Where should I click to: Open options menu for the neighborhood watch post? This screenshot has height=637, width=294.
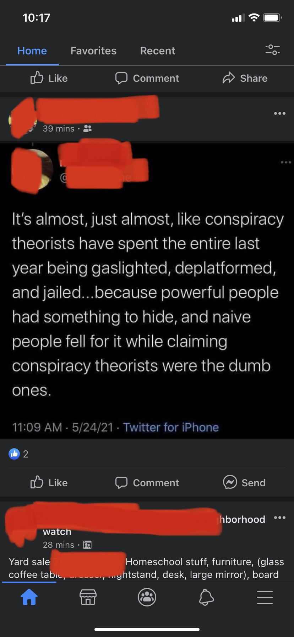pyautogui.click(x=279, y=517)
